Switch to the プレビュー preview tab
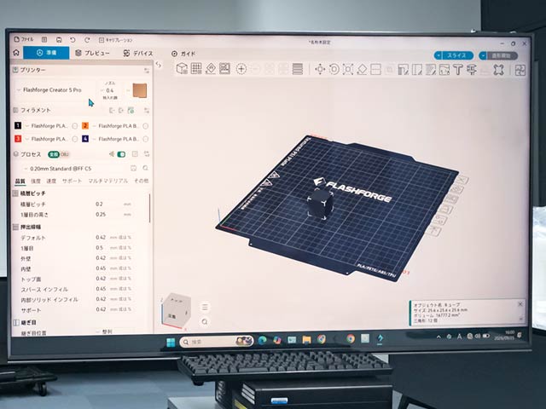The image size is (546, 409). tap(93, 53)
